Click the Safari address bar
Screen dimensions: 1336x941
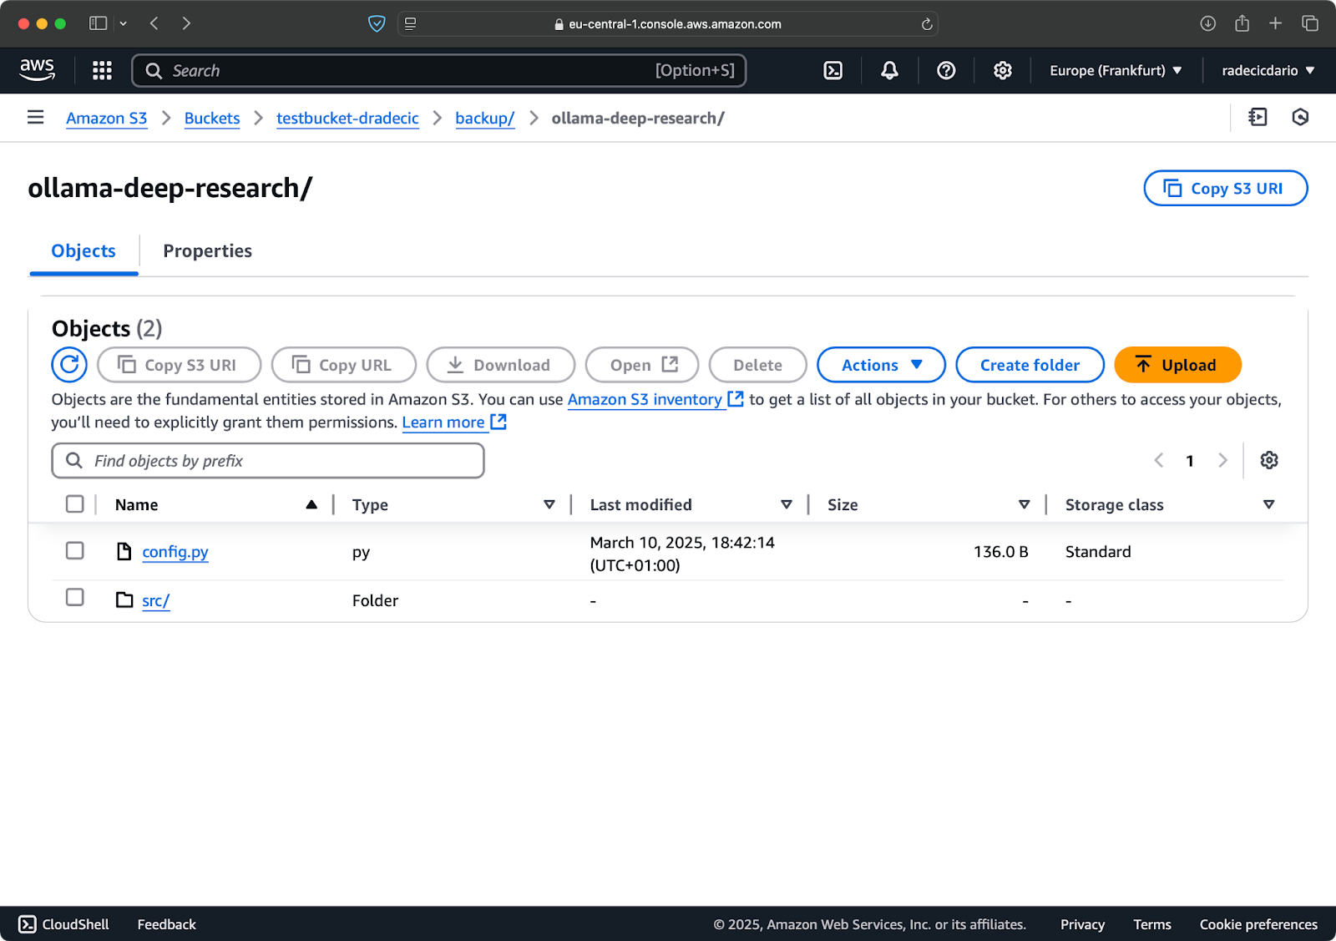(x=668, y=24)
